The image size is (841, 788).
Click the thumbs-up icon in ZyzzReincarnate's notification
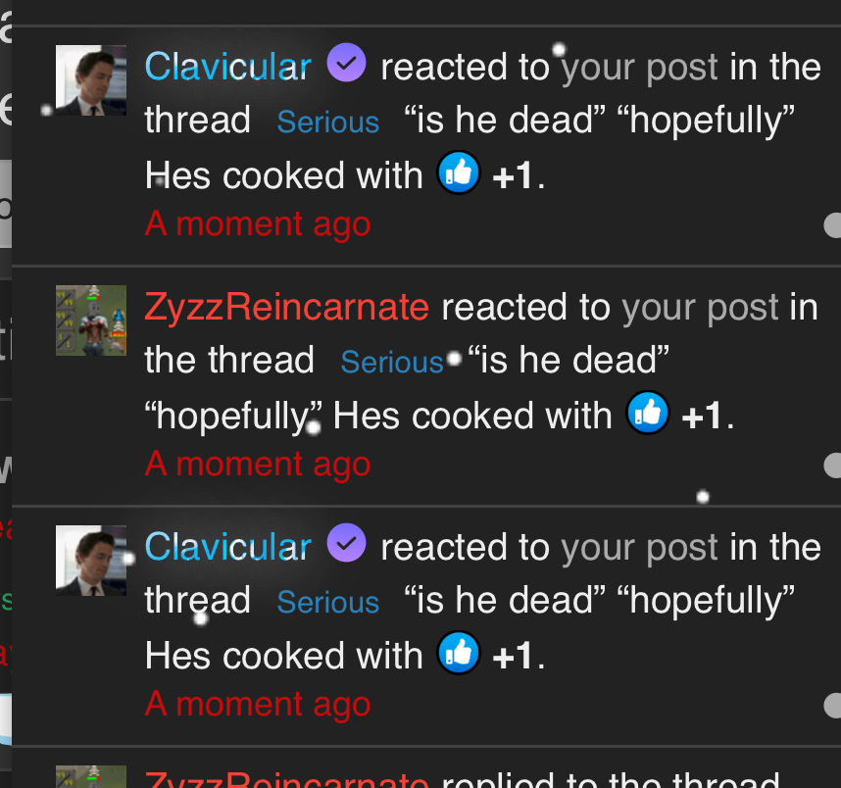coord(648,413)
